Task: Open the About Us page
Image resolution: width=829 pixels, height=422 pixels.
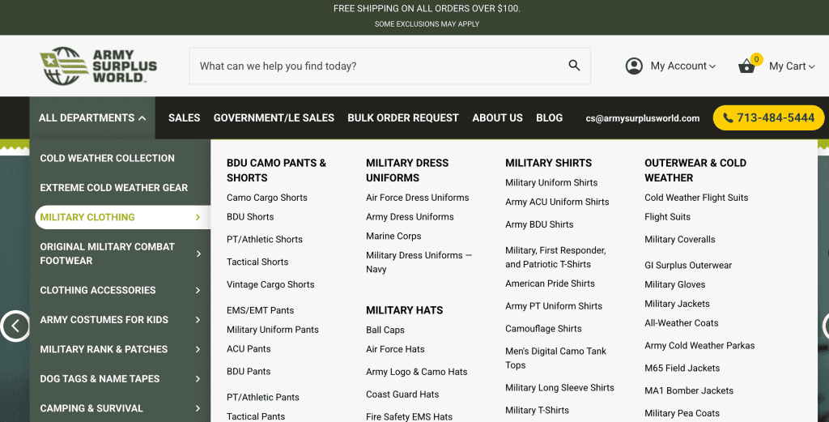Action: pyautogui.click(x=498, y=118)
